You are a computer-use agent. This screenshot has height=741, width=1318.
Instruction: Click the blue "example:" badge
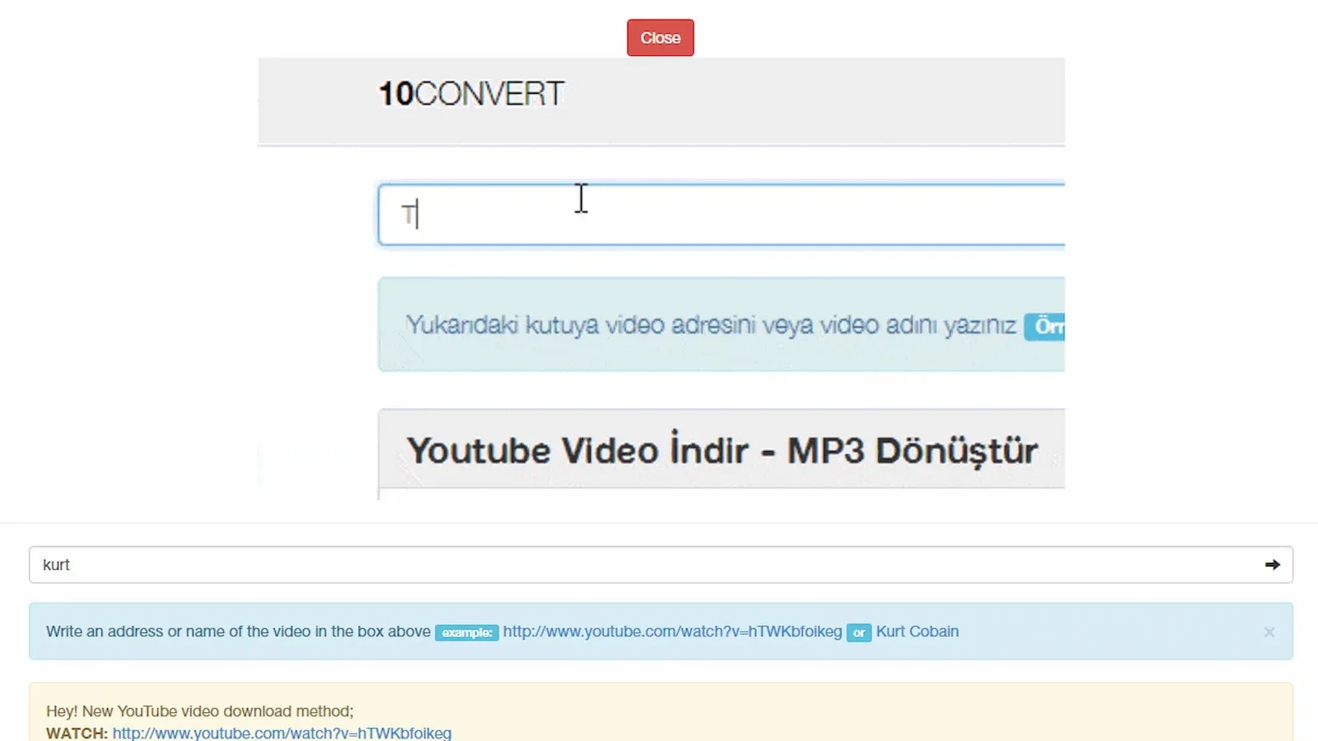(466, 632)
